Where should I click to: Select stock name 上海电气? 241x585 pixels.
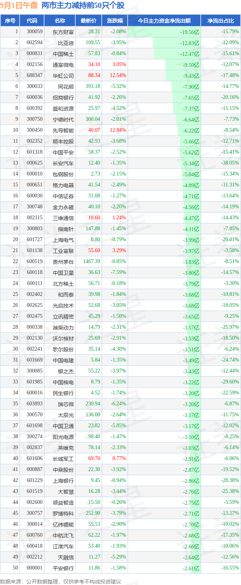(x=64, y=240)
